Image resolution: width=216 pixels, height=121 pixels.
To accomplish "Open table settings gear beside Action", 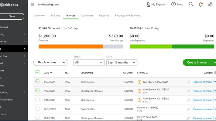I will [215, 73].
